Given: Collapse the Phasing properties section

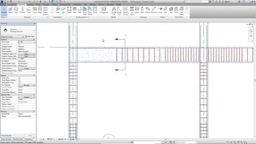Looking at the screenshot, I should (34, 112).
